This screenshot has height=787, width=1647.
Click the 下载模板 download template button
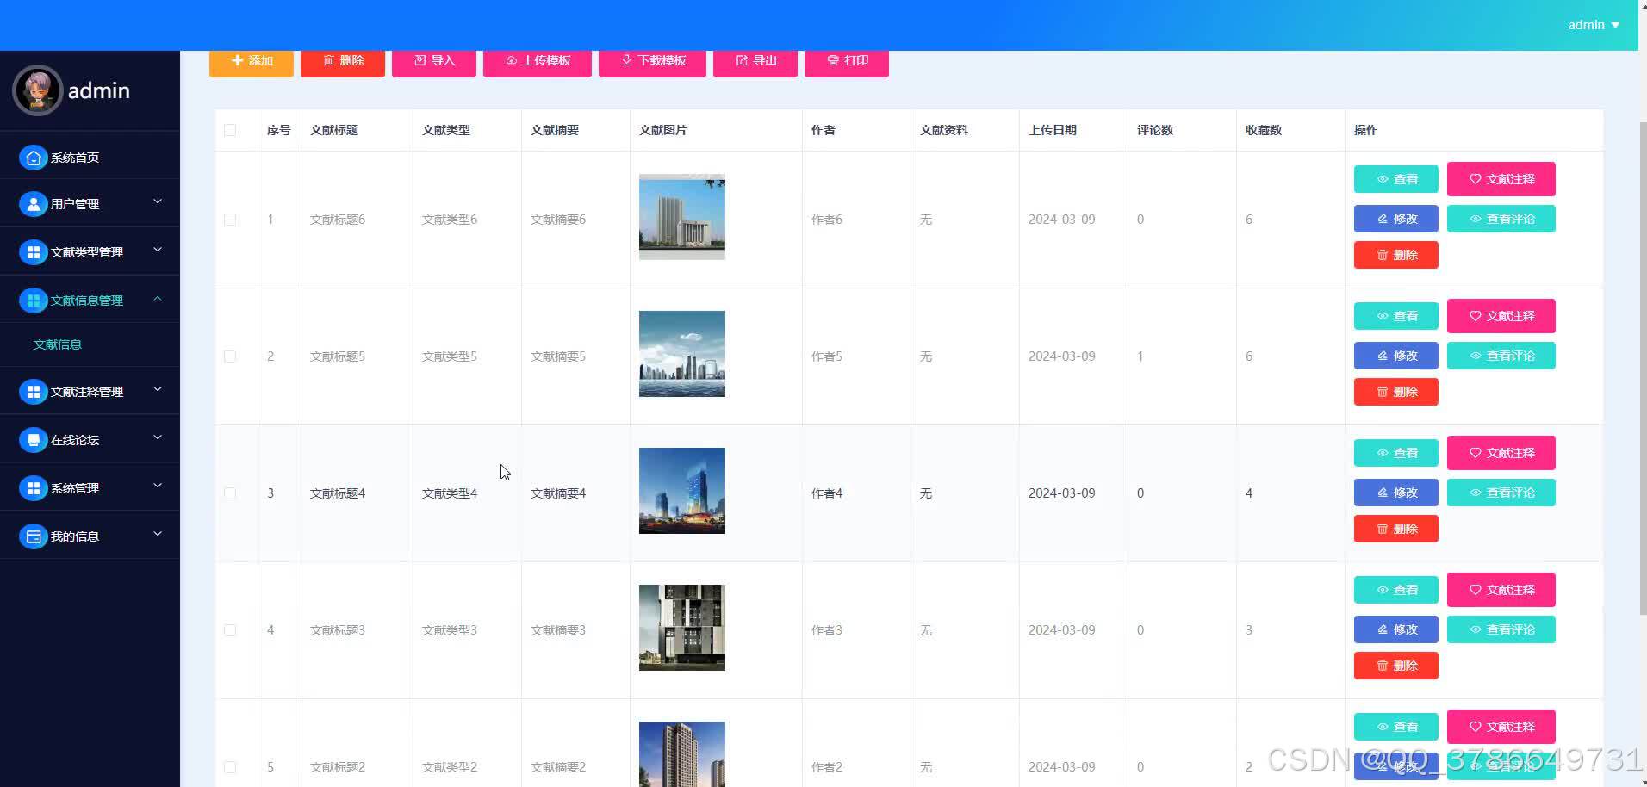(x=653, y=62)
